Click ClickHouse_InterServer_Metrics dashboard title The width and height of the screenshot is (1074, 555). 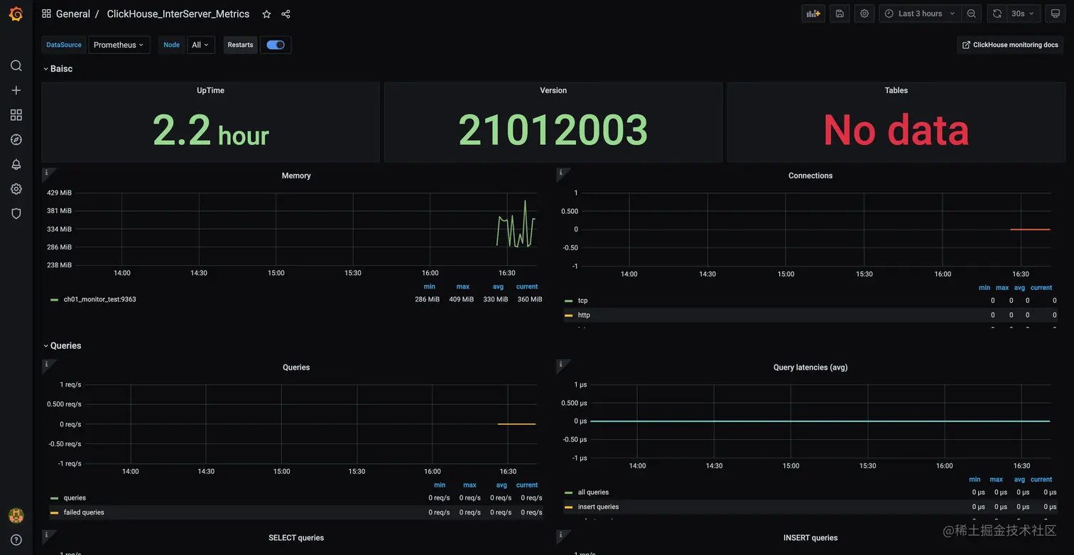178,14
